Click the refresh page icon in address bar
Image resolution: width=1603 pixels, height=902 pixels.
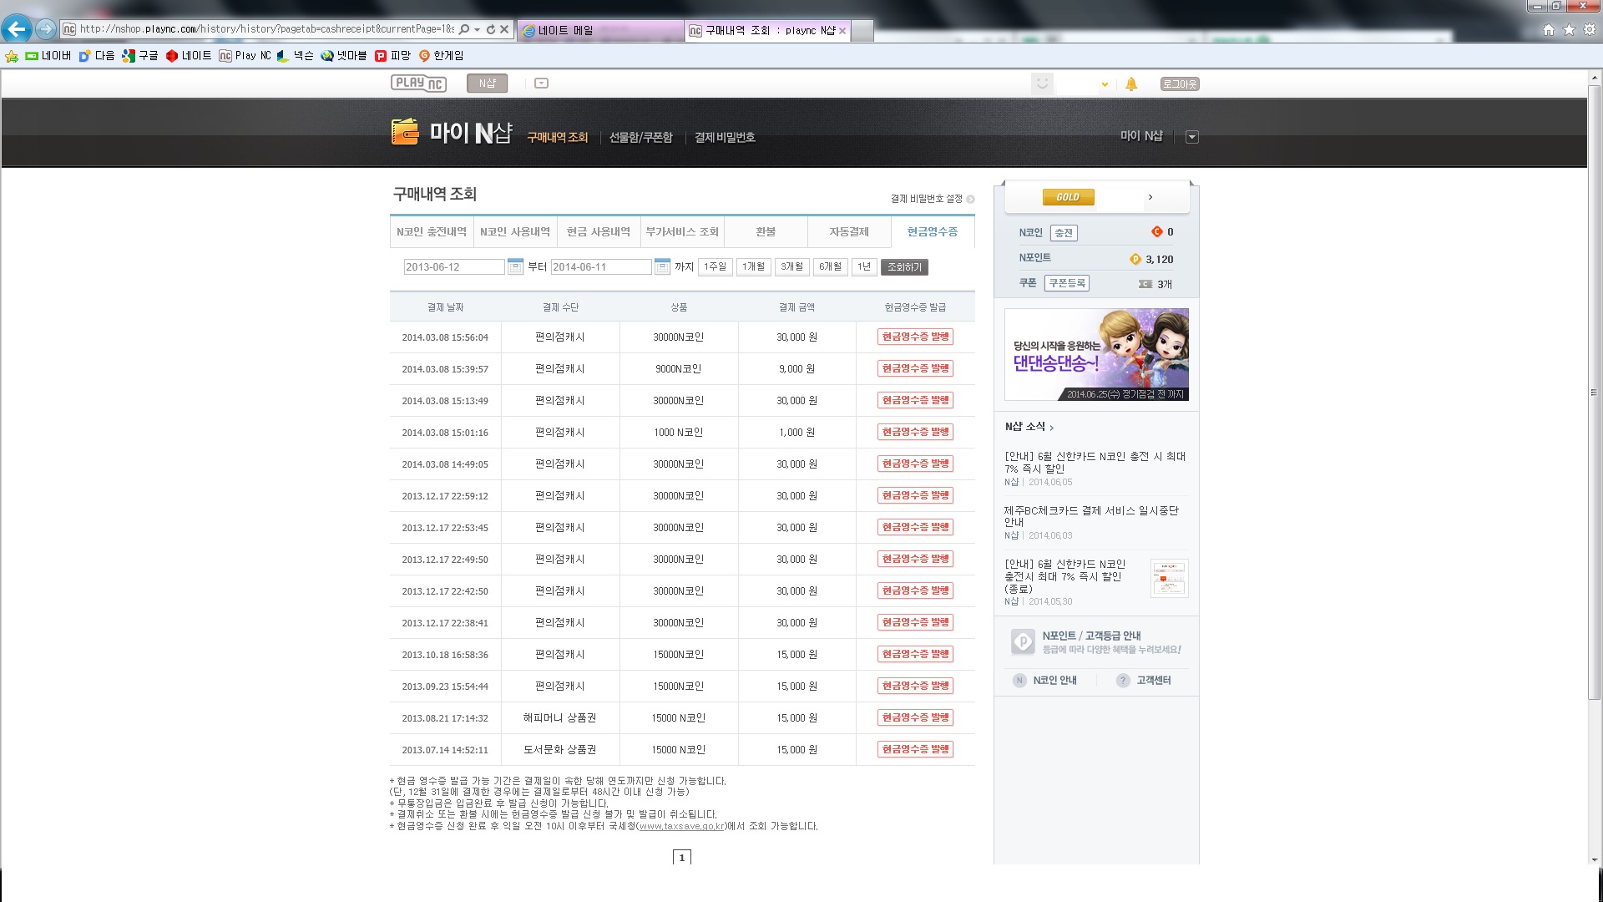[x=490, y=29]
